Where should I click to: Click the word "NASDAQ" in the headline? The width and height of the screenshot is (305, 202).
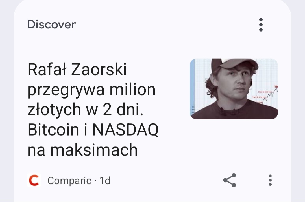pyautogui.click(x=125, y=130)
